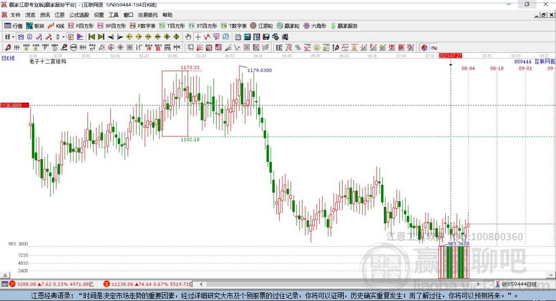The height and width of the screenshot is (301, 556).
Task: Click the percent sign tool icon
Action: click(x=298, y=48)
